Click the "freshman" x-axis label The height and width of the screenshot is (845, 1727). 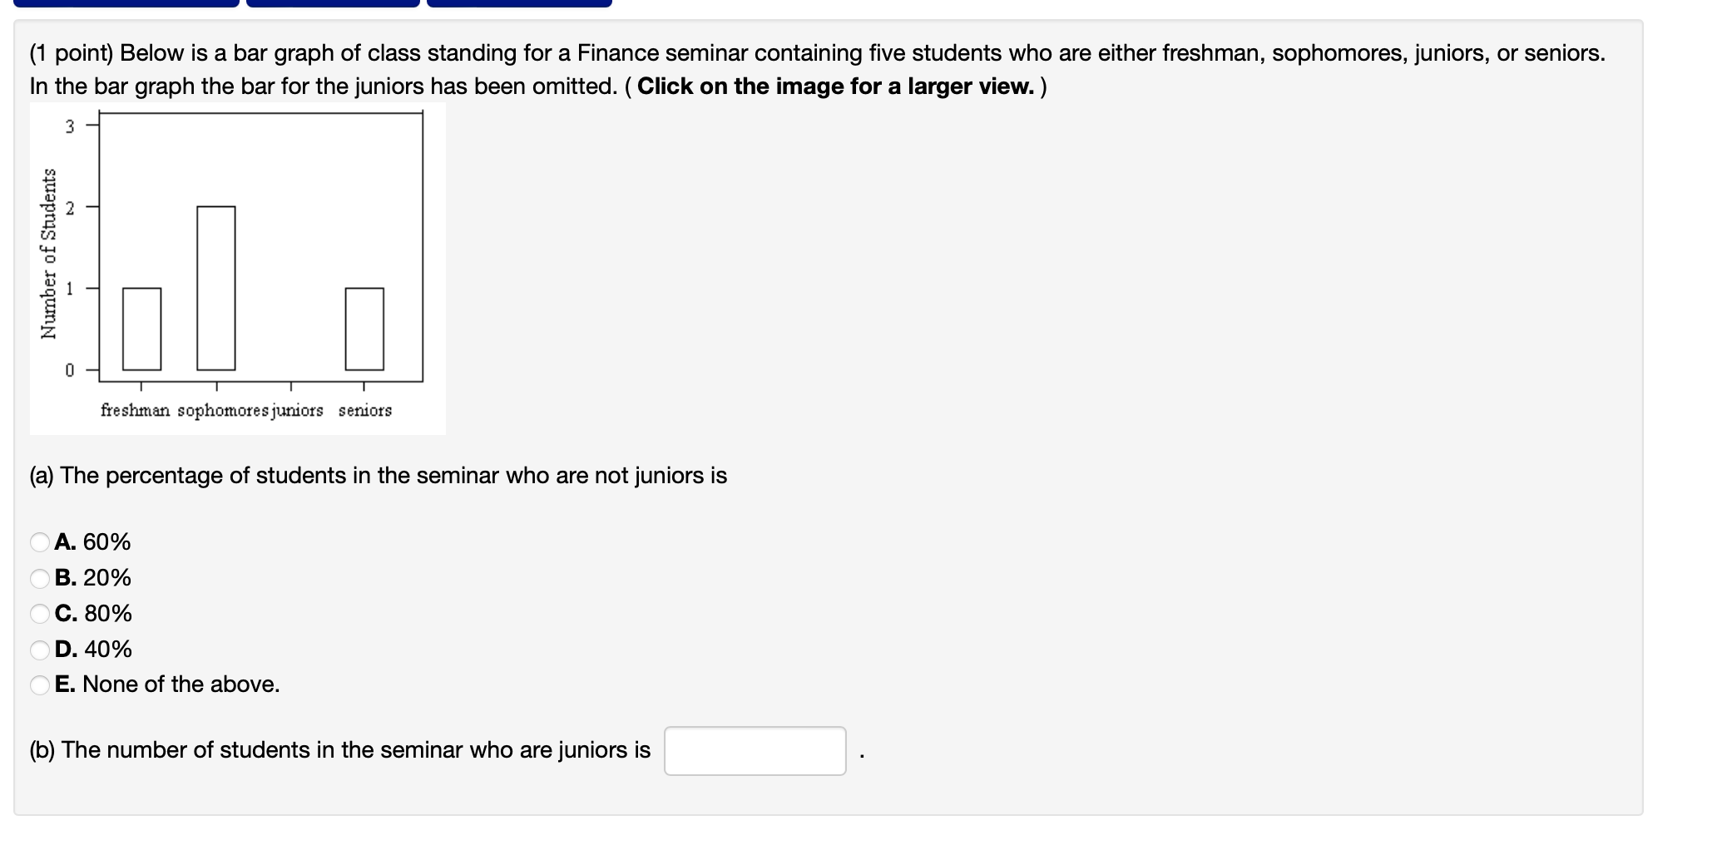click(x=136, y=410)
